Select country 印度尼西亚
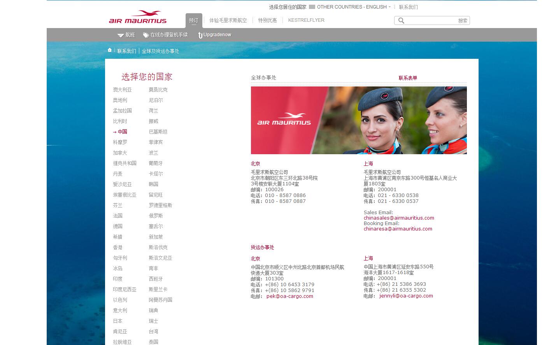The width and height of the screenshot is (549, 345). pyautogui.click(x=125, y=289)
